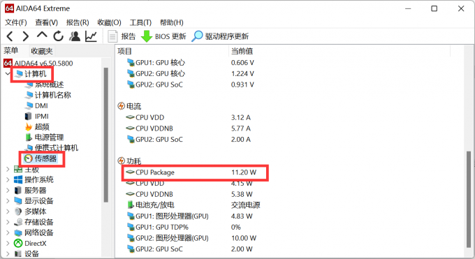Click the report page icon in the toolbar
The width and height of the screenshot is (475, 259).
[x=112, y=36]
